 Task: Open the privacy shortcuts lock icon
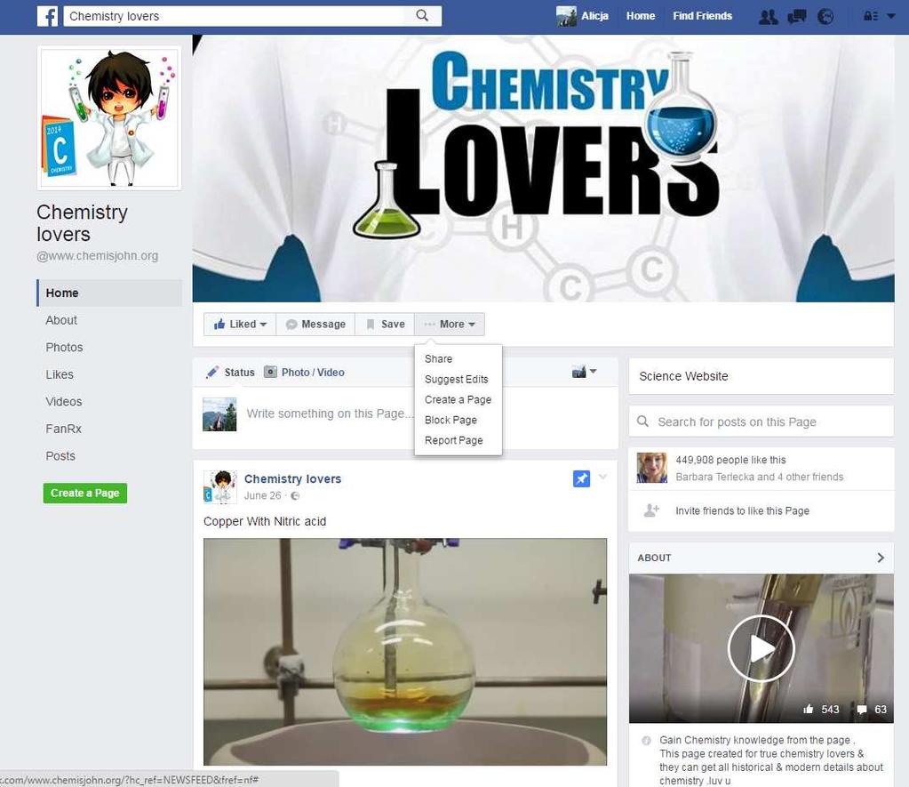871,16
